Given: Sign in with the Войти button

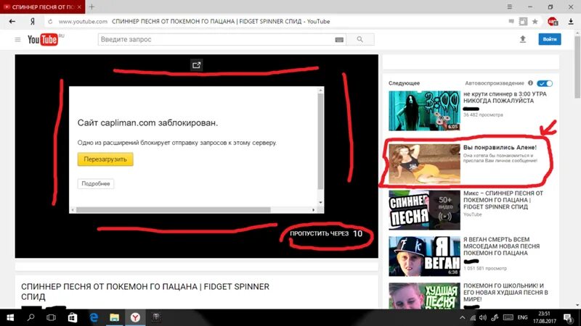Looking at the screenshot, I should pos(550,39).
